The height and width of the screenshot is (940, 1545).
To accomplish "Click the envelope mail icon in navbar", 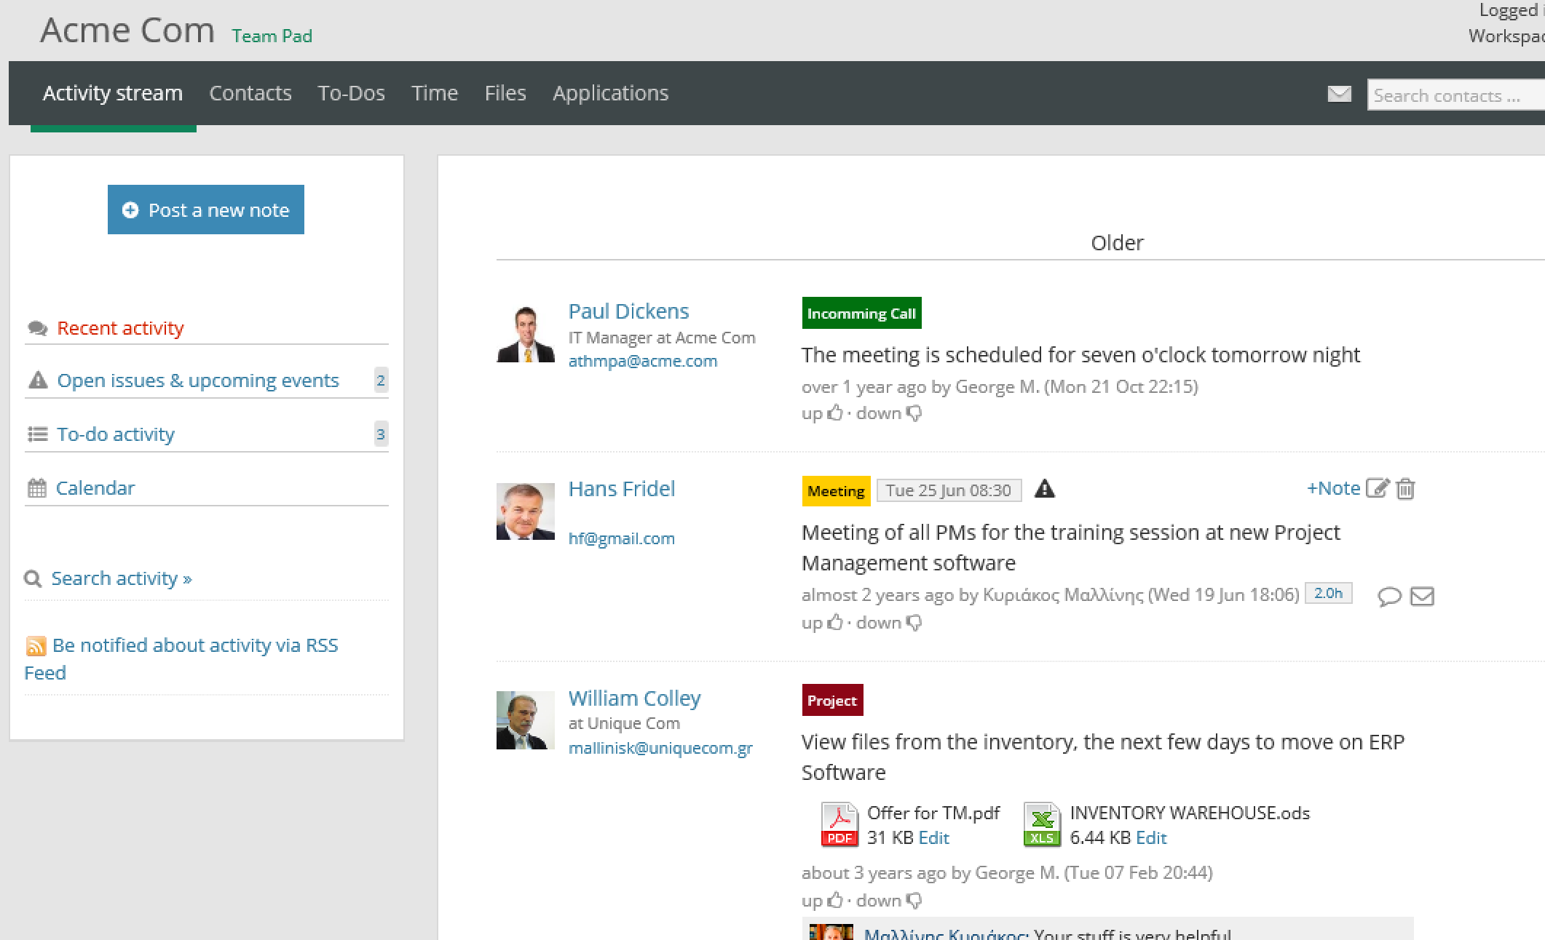I will (1339, 94).
